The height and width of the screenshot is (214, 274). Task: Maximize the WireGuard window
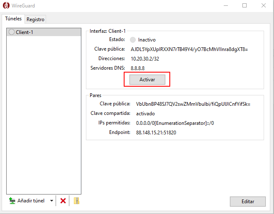click(x=245, y=5)
